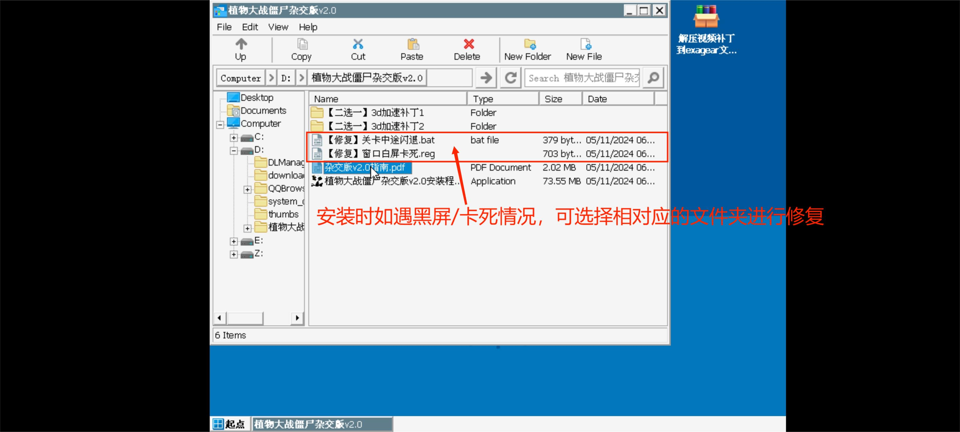Screen dimensions: 960x432
Task: Open the Edit menu
Action: tap(249, 27)
